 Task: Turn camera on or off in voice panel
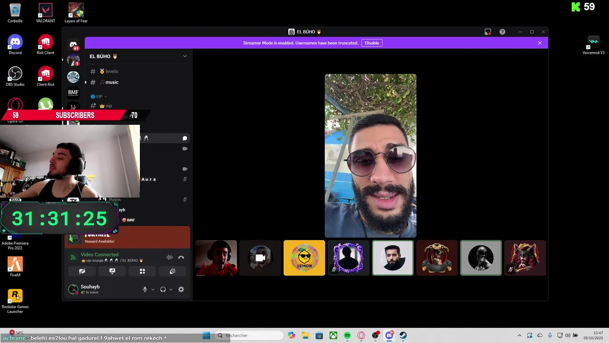(x=82, y=271)
